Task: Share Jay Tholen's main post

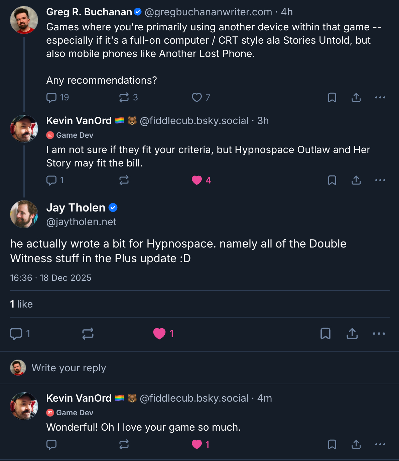Action: 352,334
